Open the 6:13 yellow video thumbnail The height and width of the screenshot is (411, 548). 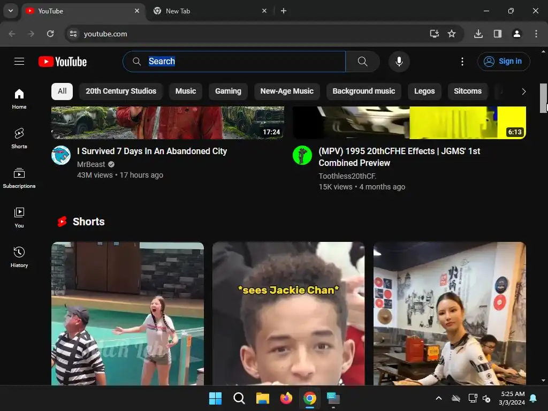(x=409, y=123)
